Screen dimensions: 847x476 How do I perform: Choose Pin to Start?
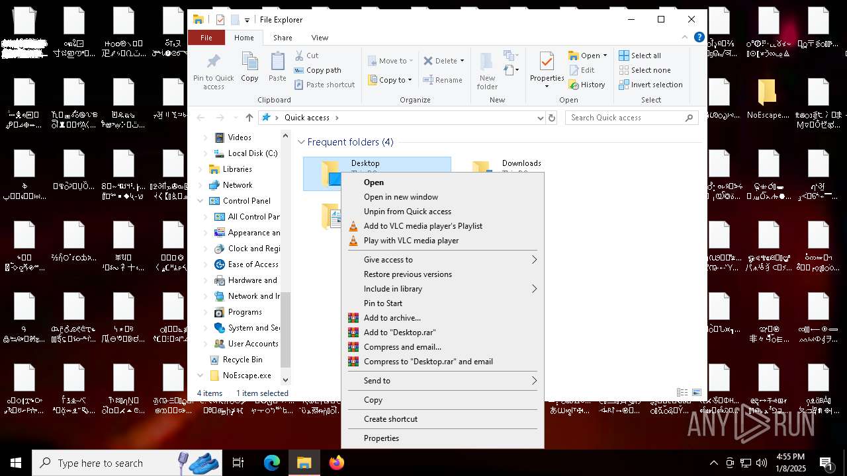442,303
